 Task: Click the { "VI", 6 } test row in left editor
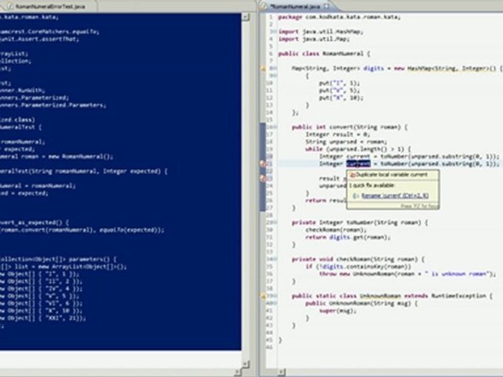pos(41,304)
